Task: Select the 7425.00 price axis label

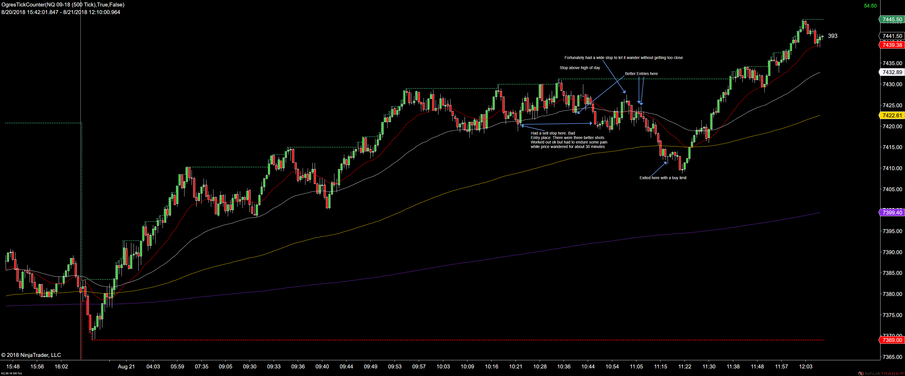Action: click(892, 105)
